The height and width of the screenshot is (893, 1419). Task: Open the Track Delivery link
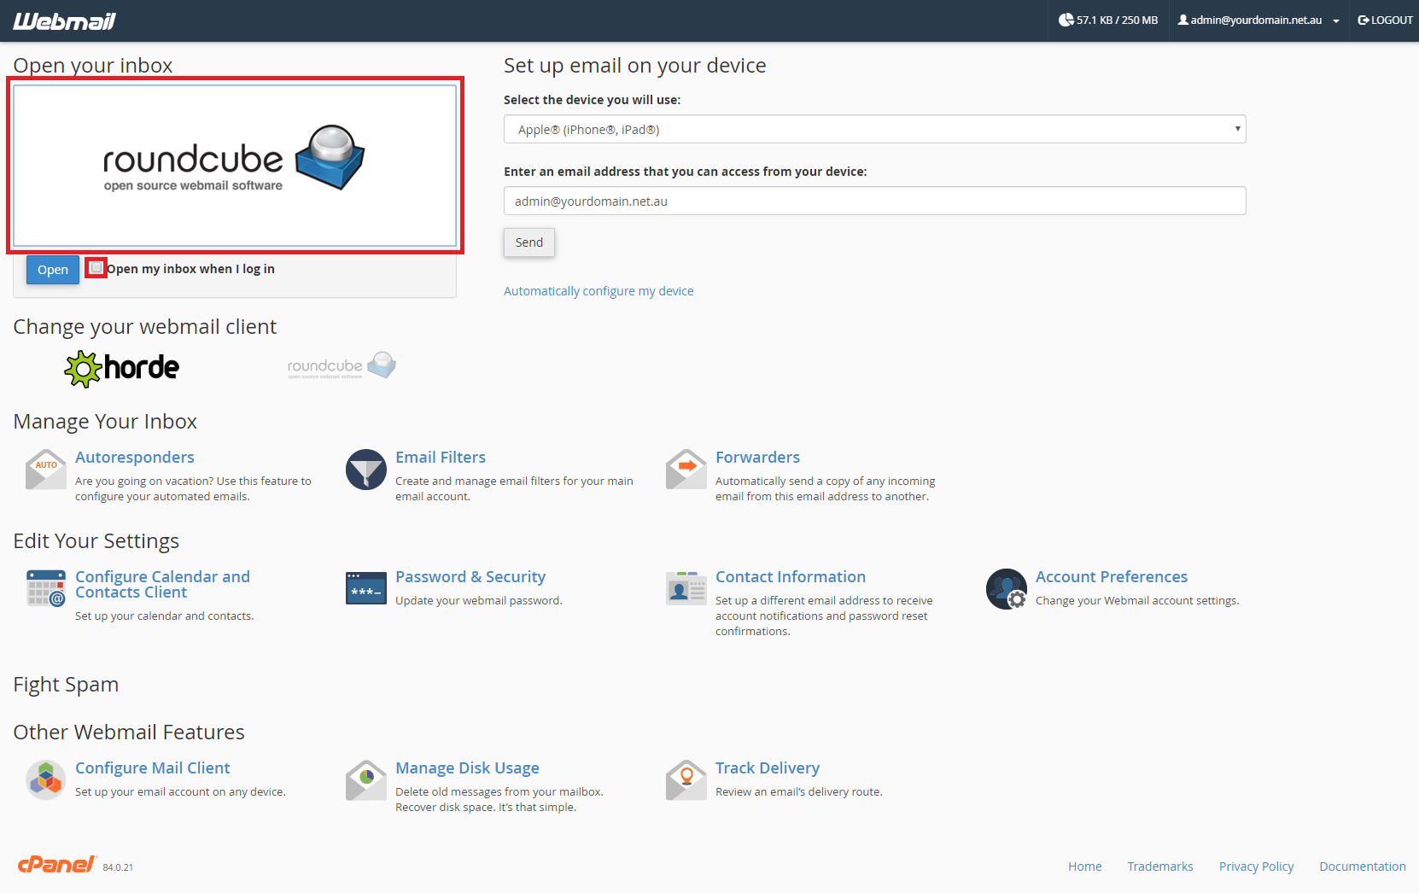(768, 768)
